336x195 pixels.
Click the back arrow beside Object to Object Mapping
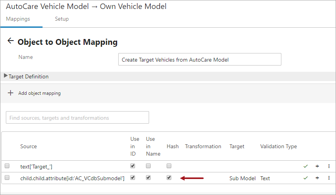point(11,41)
